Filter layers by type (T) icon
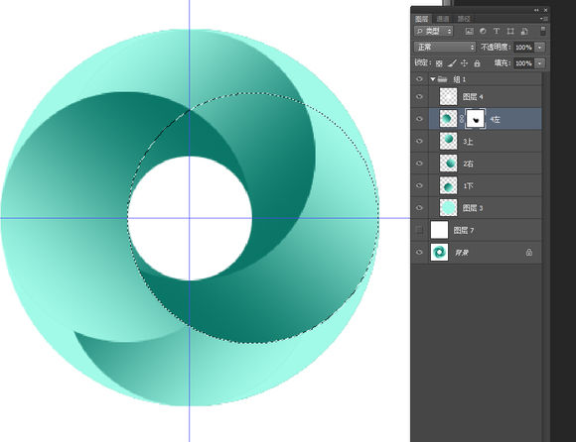 click(497, 31)
